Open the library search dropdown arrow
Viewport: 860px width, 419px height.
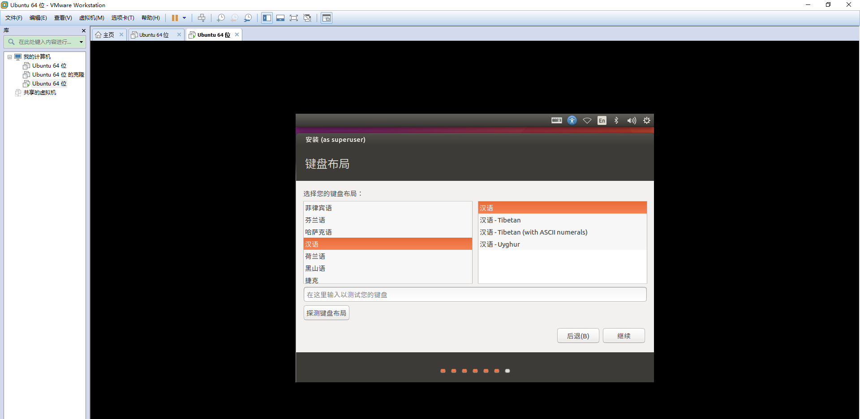click(81, 42)
